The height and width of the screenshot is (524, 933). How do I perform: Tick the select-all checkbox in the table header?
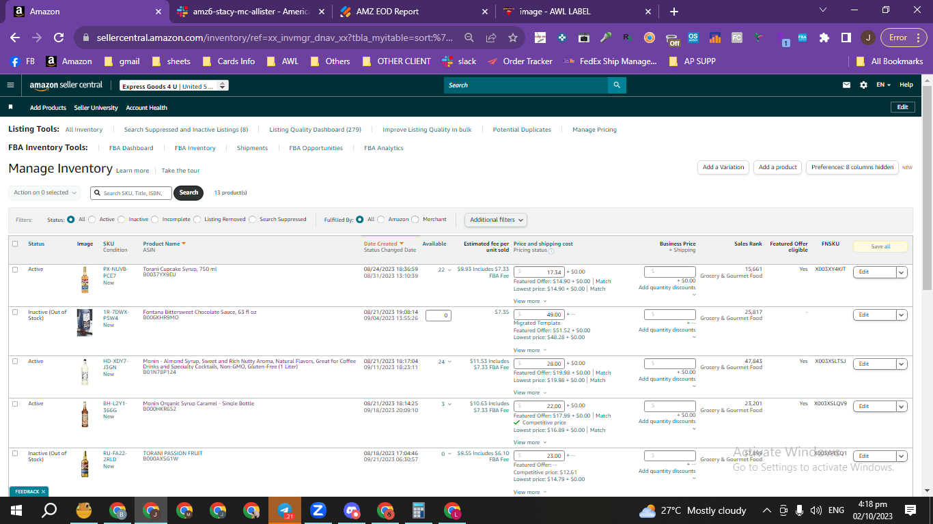coord(15,244)
